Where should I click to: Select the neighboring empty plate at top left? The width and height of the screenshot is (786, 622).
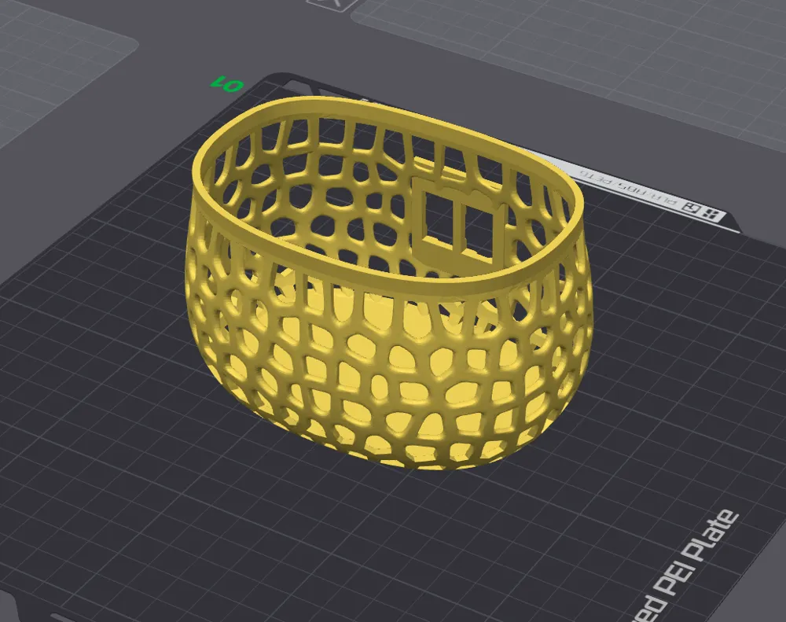(x=55, y=71)
